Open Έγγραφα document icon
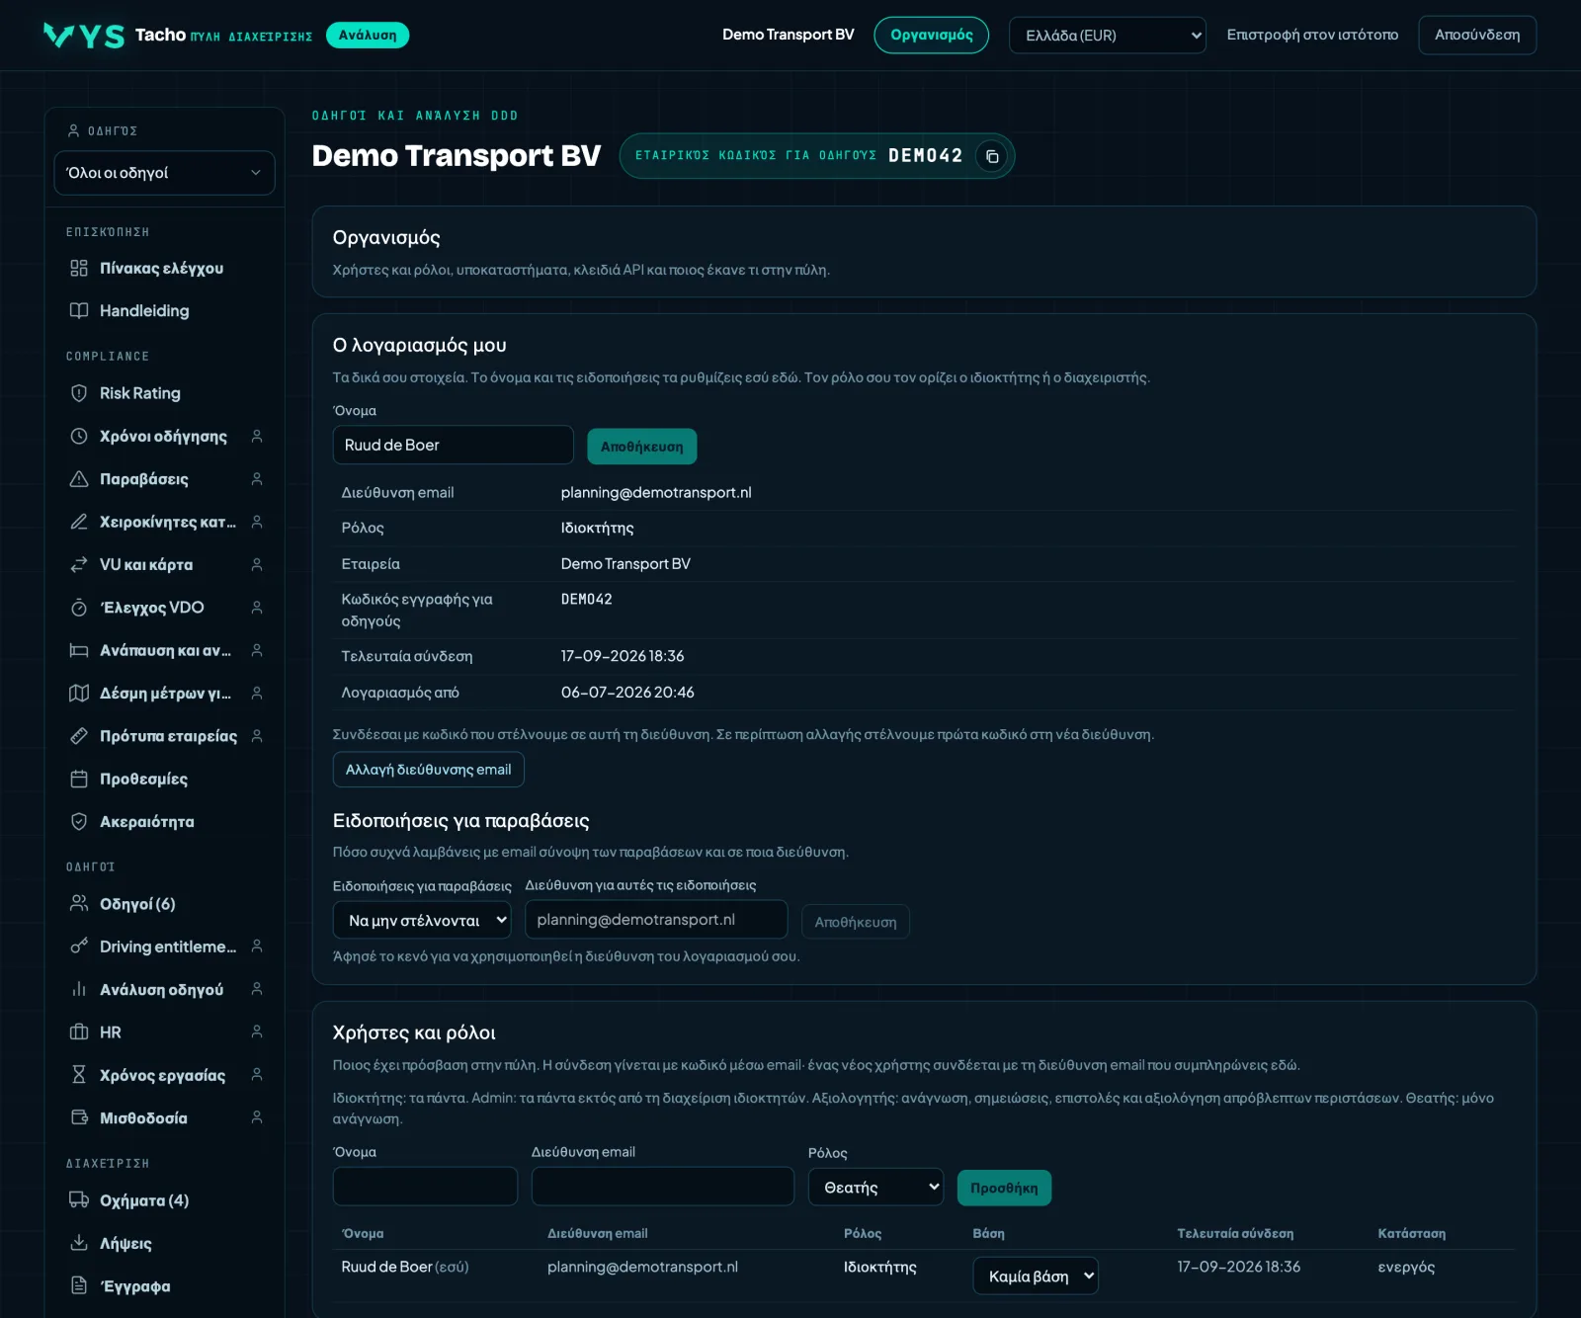Viewport: 1581px width, 1318px height. [79, 1285]
